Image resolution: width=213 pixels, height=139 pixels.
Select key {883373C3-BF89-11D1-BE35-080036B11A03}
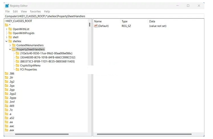tap(47, 61)
